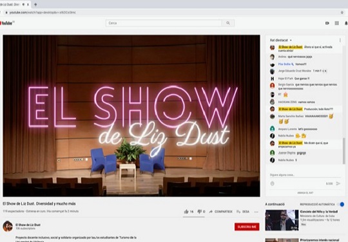Click the 119 espectadors viewer count
This screenshot has width=348, height=242.
click(x=13, y=211)
